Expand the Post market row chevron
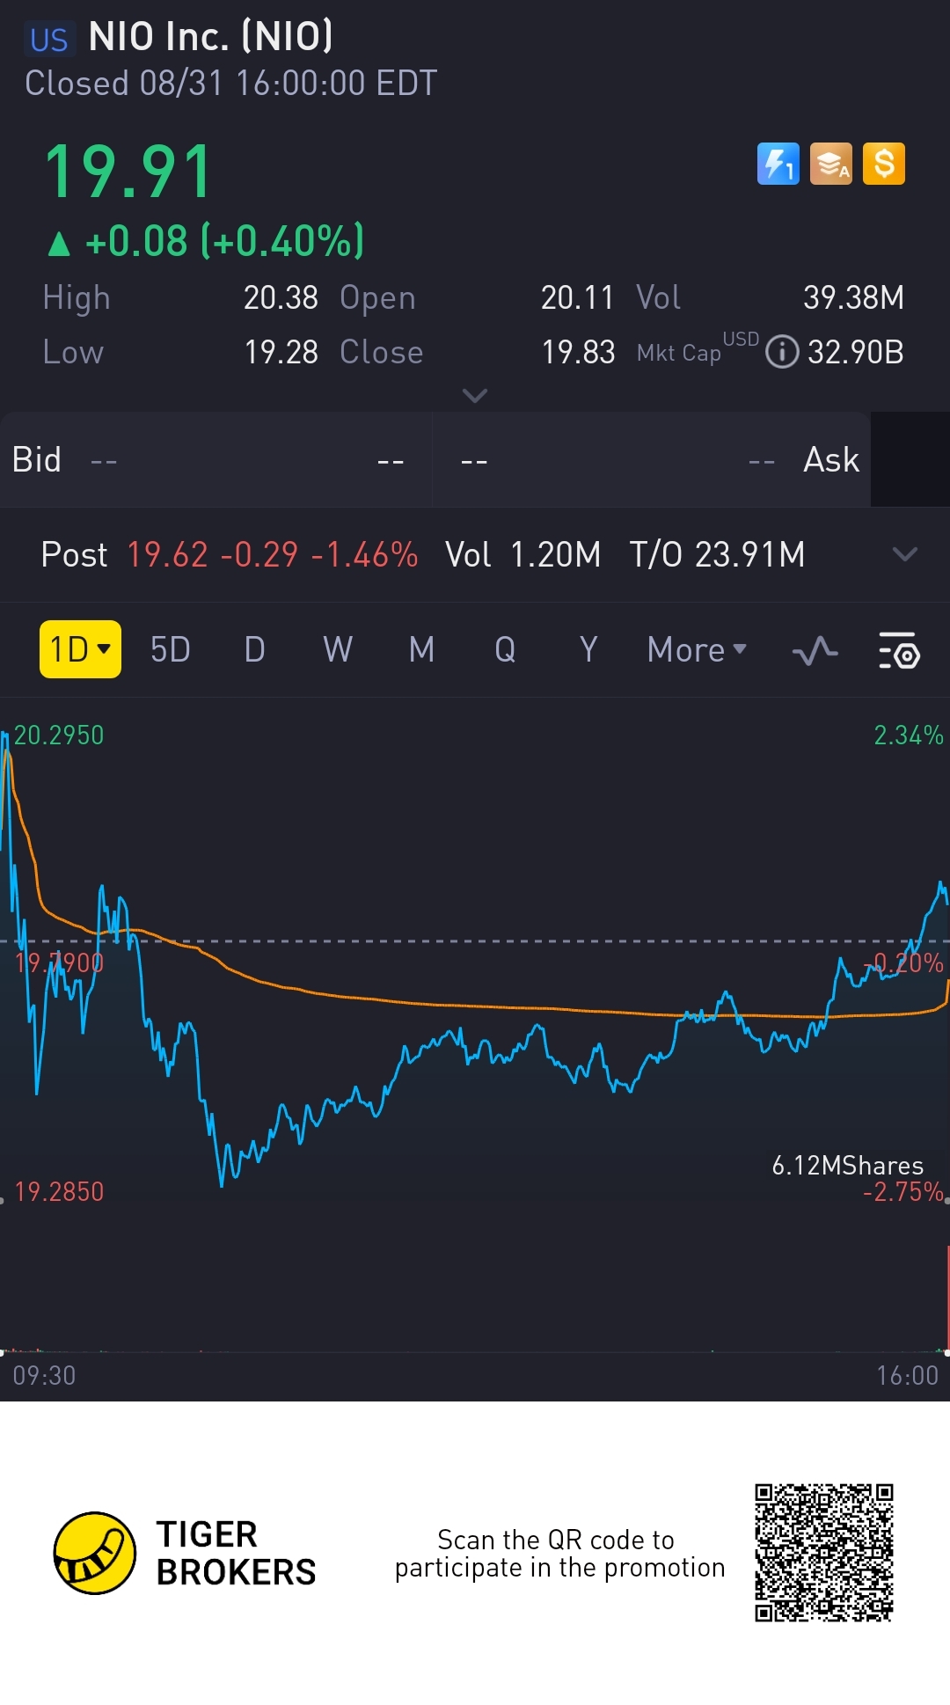This screenshot has width=950, height=1705. [904, 554]
